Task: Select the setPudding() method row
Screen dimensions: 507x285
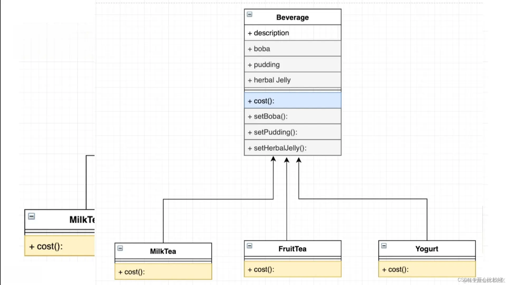Action: [292, 132]
